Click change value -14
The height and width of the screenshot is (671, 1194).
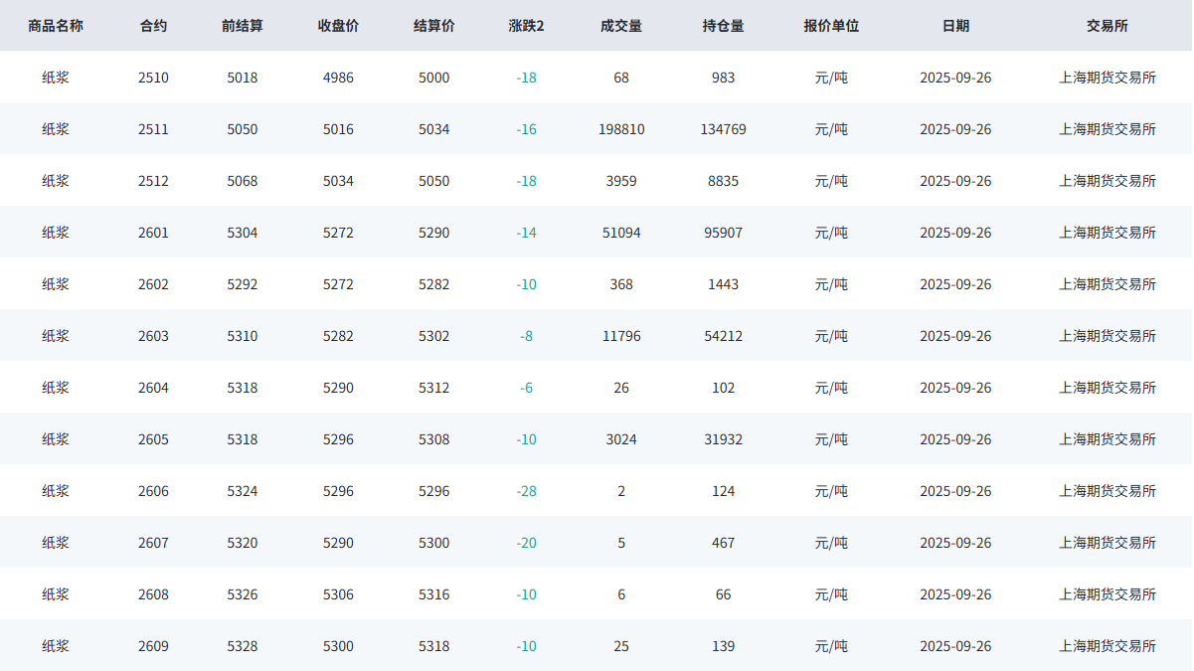click(x=526, y=233)
